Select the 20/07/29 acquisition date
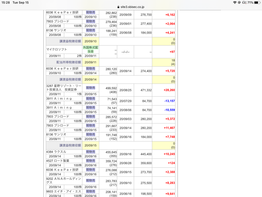This screenshot has height=197, width=262. pos(125,101)
